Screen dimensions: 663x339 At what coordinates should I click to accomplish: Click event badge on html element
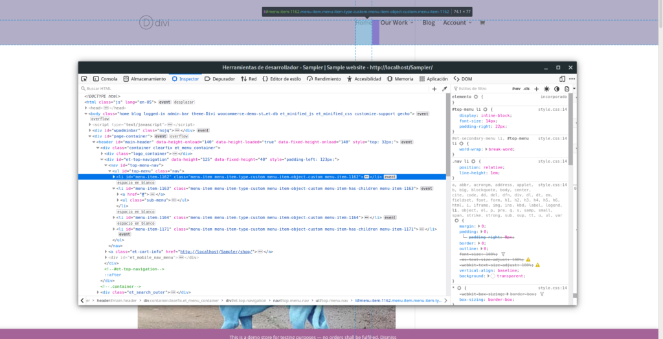(165, 102)
